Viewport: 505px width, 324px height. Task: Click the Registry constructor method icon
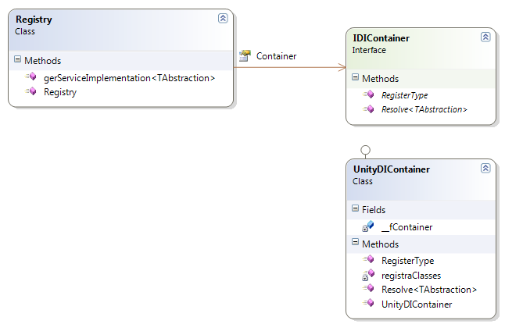click(x=30, y=91)
